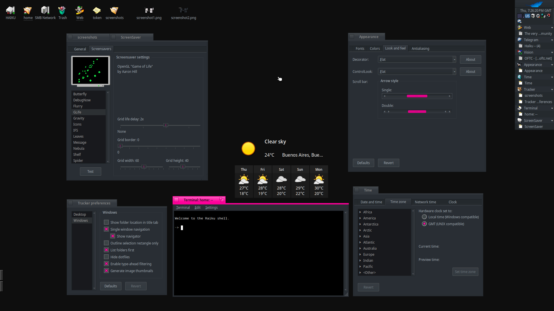Enable Outline selection rectangle only
Screen dimensions: 554x311
point(106,243)
